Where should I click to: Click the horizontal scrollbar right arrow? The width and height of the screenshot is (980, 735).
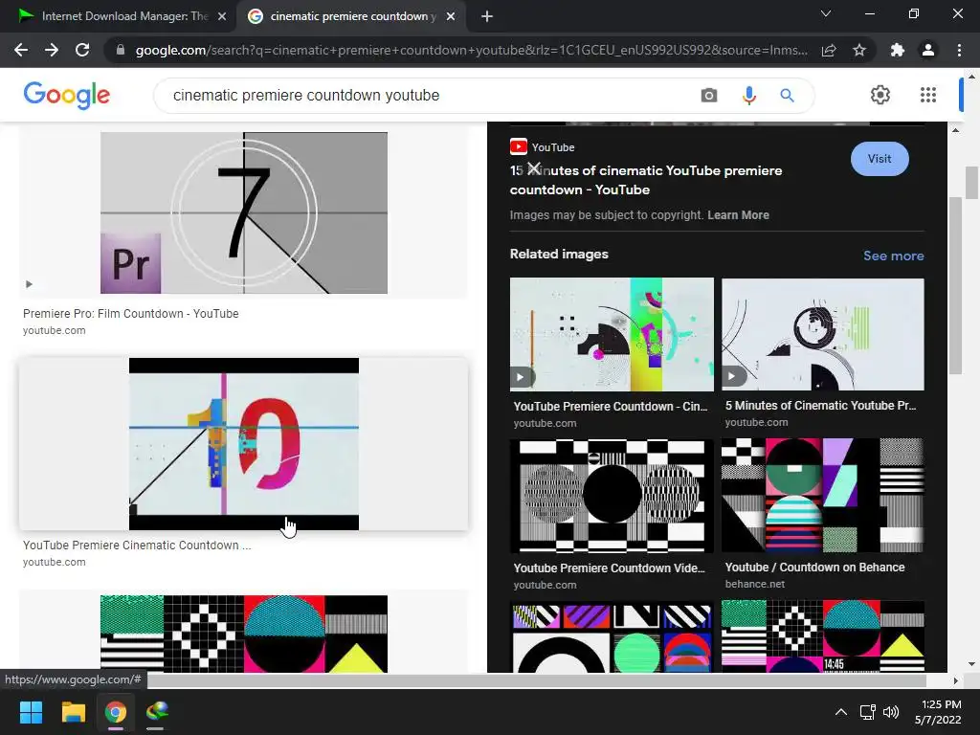point(955,680)
